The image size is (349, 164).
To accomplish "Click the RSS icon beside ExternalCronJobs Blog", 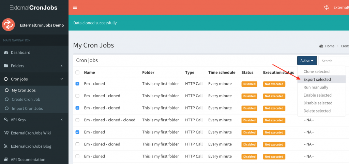I will click(x=6, y=146).
